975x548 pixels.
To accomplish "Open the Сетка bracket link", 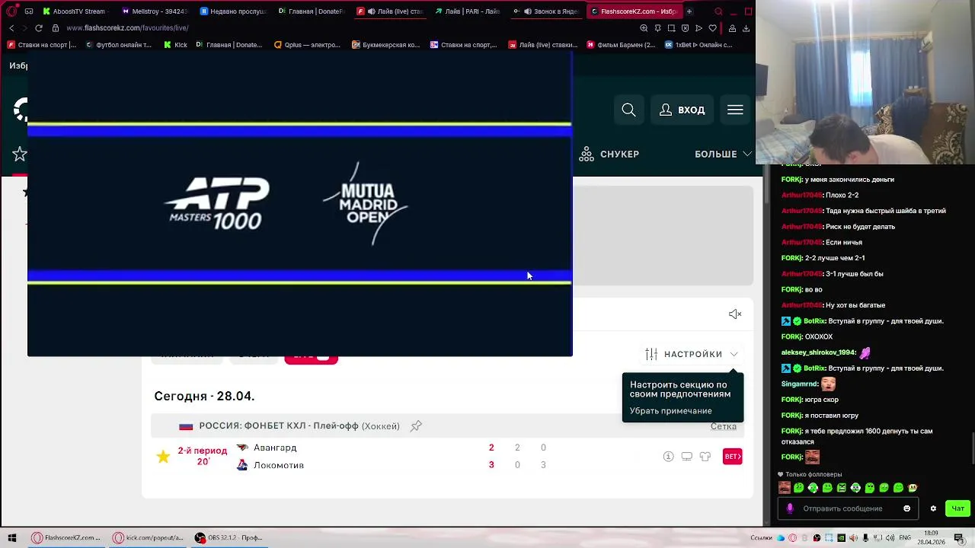I will tap(724, 426).
